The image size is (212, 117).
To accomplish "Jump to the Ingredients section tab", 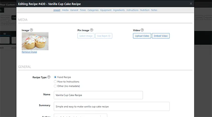I will (x=119, y=10).
